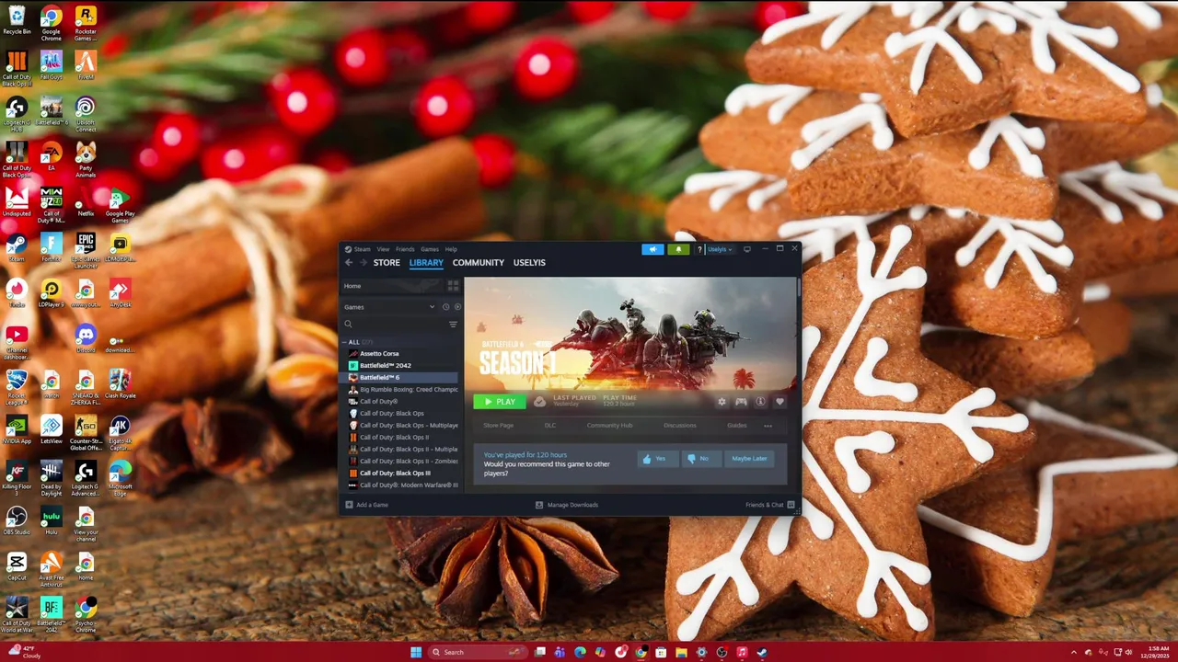Image resolution: width=1178 pixels, height=662 pixels.
Task: Click the green PLAY button
Action: click(x=500, y=402)
